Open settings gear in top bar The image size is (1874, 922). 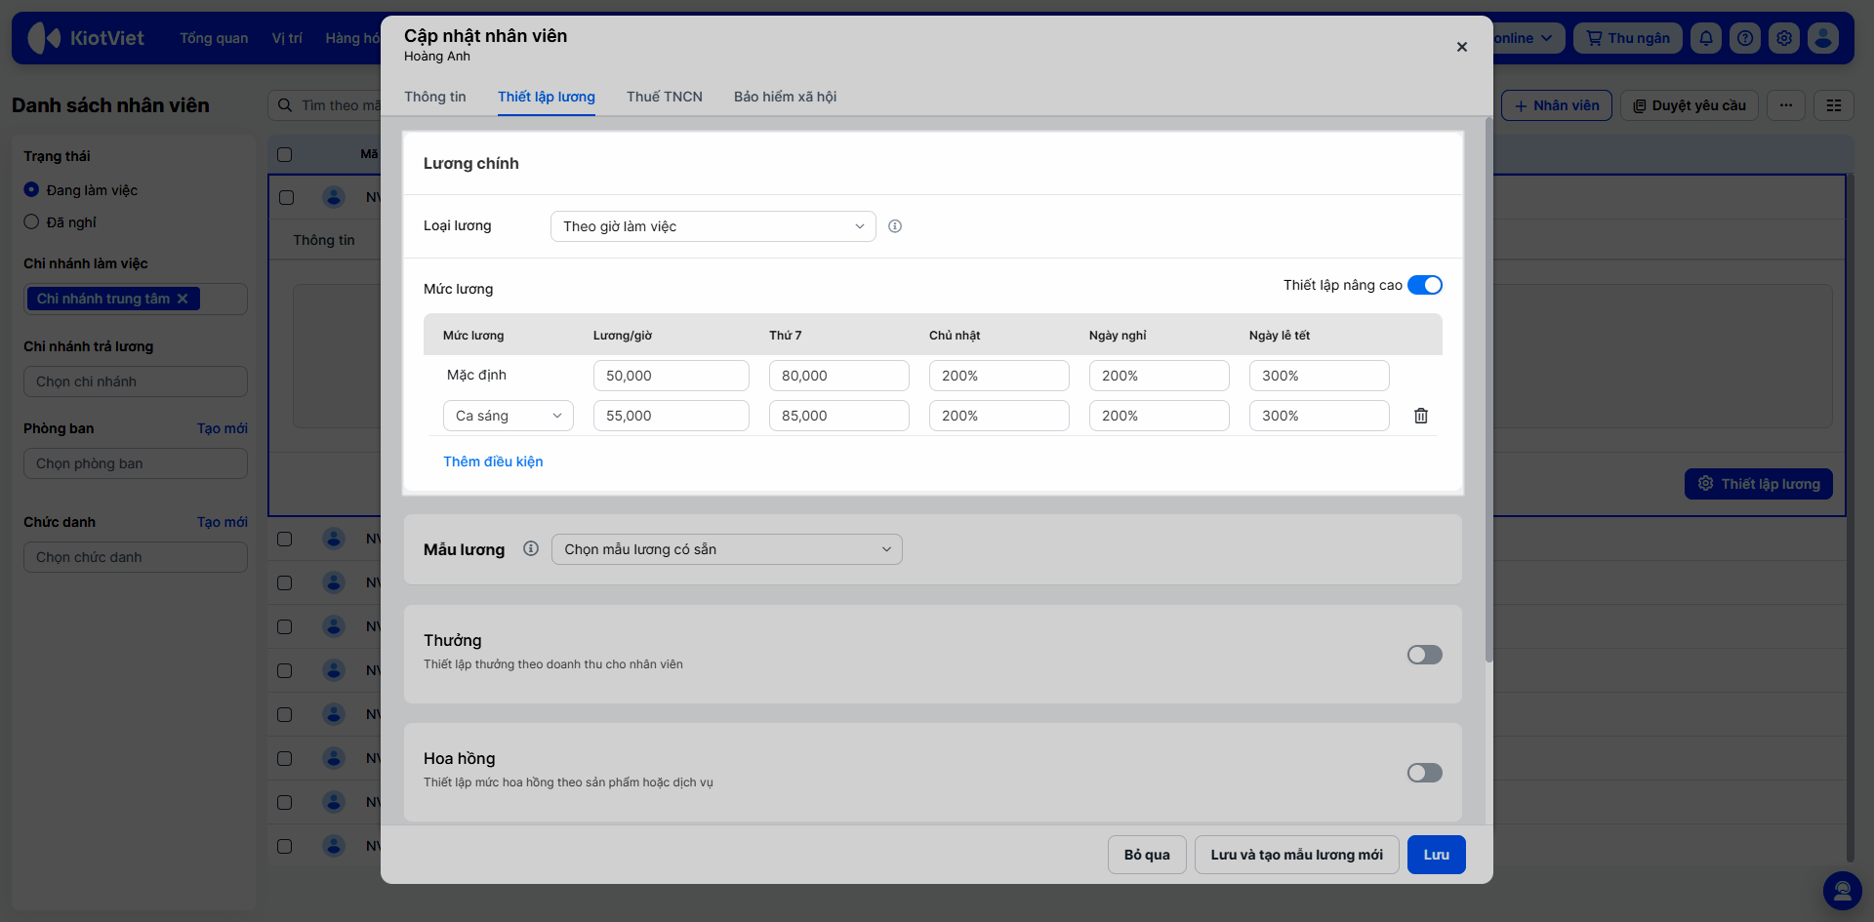click(x=1784, y=38)
